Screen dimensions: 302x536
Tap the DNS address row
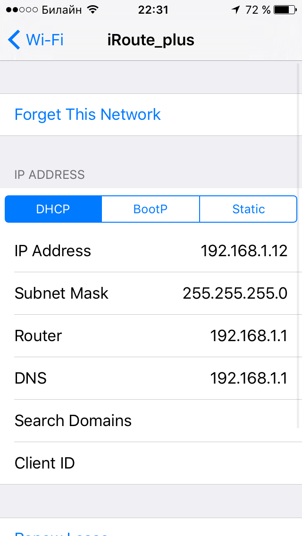click(151, 378)
